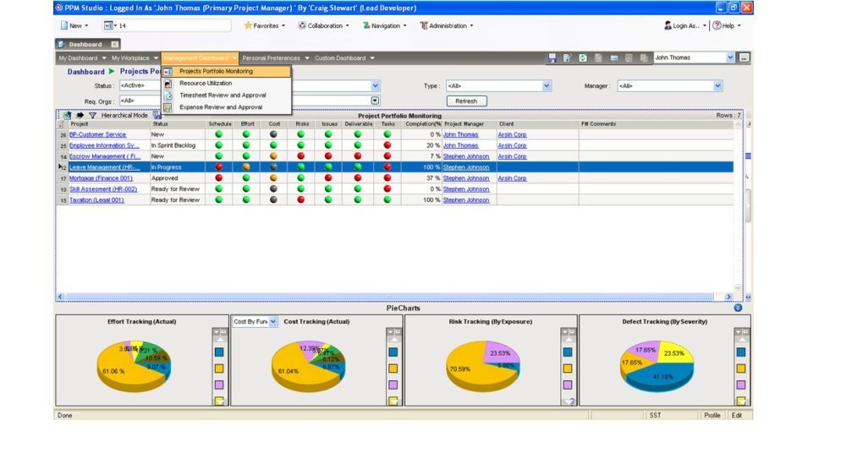Collapse the PieCharts panel with the round arrow
The height and width of the screenshot is (458, 846).
[x=738, y=308]
